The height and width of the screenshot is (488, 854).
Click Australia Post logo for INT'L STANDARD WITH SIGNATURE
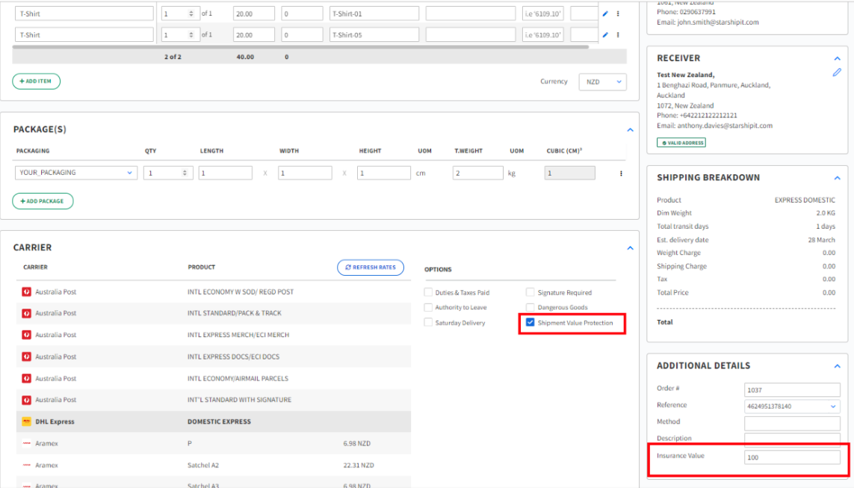click(x=26, y=400)
